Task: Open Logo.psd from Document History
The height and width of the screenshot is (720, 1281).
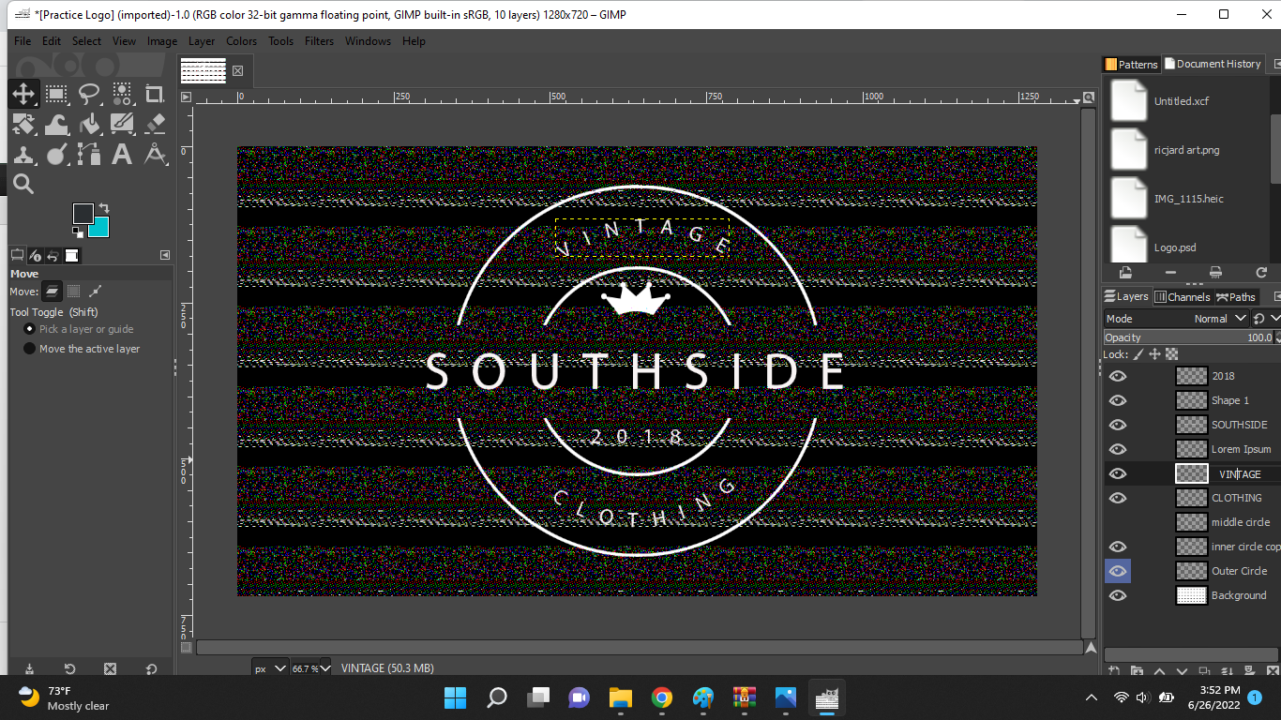Action: point(1174,247)
